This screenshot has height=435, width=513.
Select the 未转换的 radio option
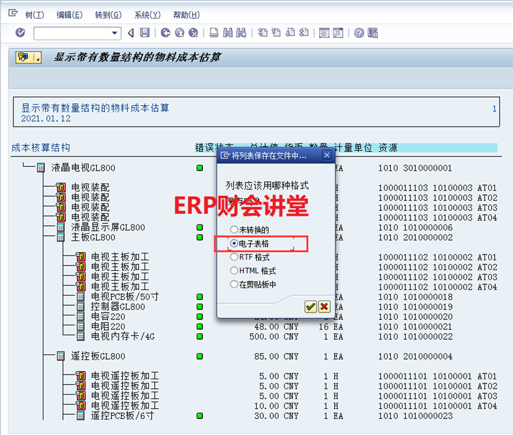point(234,229)
